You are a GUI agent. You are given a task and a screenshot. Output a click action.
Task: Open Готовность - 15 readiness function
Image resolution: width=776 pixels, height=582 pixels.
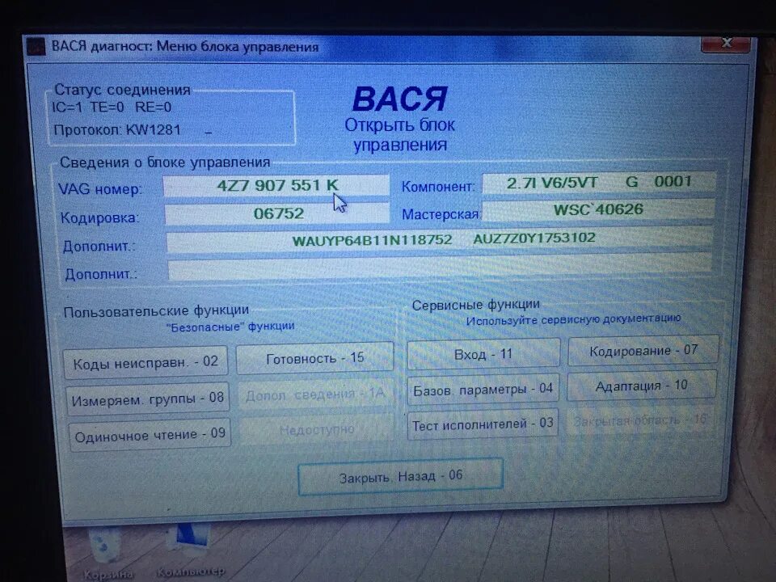[x=314, y=358]
